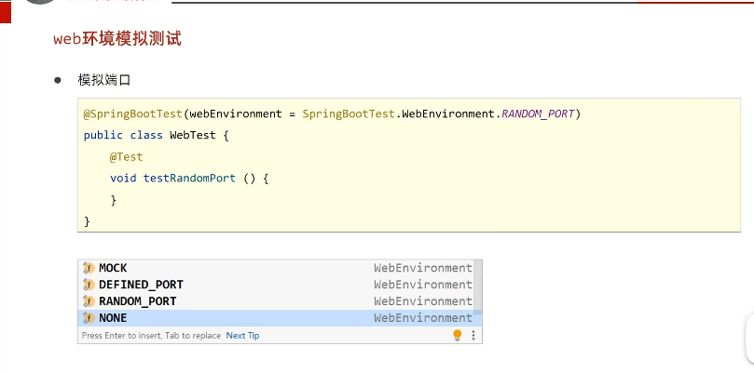Image resolution: width=754 pixels, height=373 pixels.
Task: Click the void keyword in the code
Action: [x=123, y=178]
